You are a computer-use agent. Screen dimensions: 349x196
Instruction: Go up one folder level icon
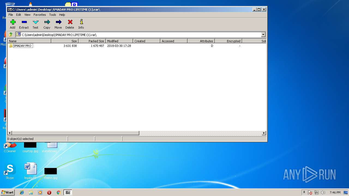click(11, 35)
